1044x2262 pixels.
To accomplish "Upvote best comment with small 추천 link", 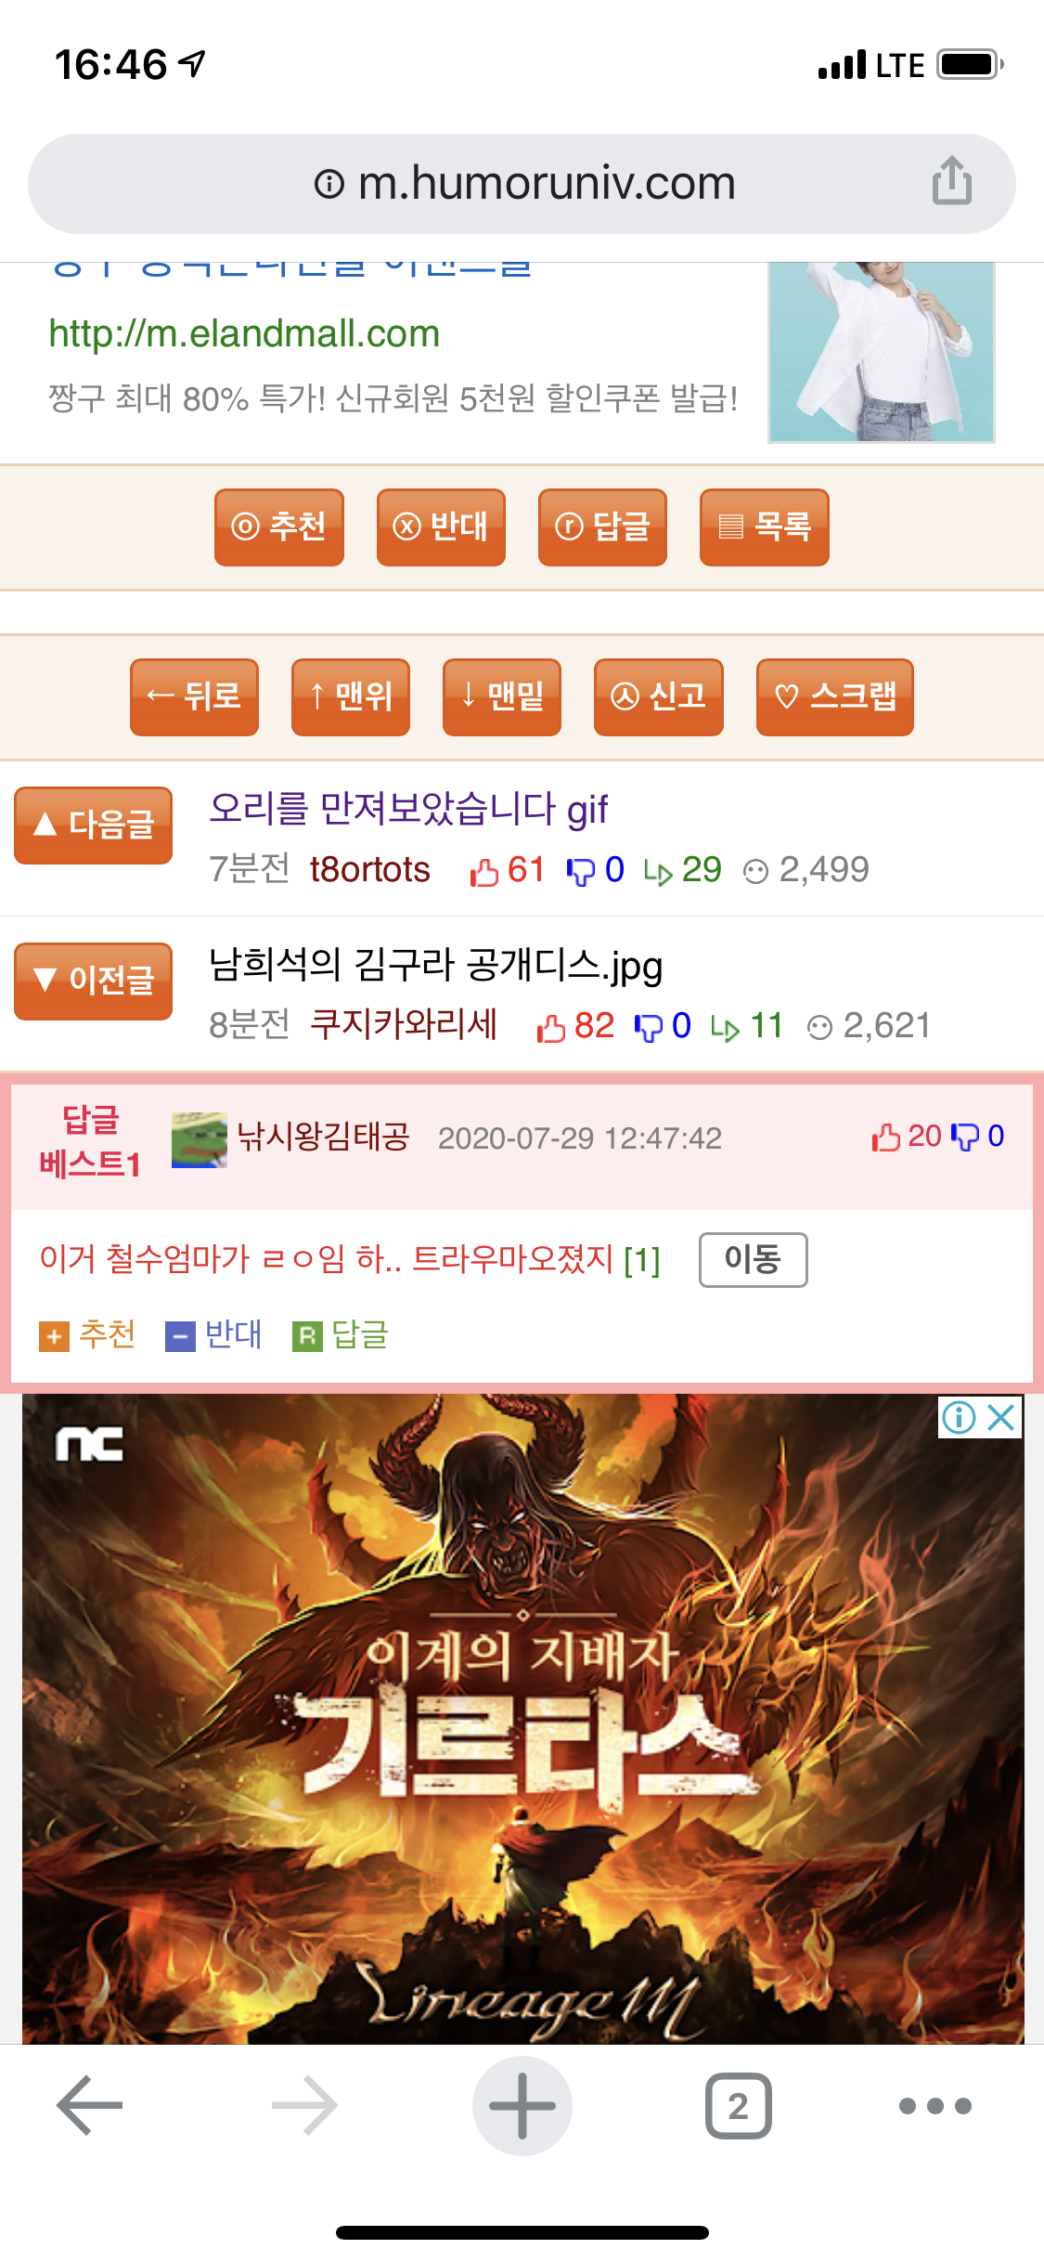I will click(87, 1334).
